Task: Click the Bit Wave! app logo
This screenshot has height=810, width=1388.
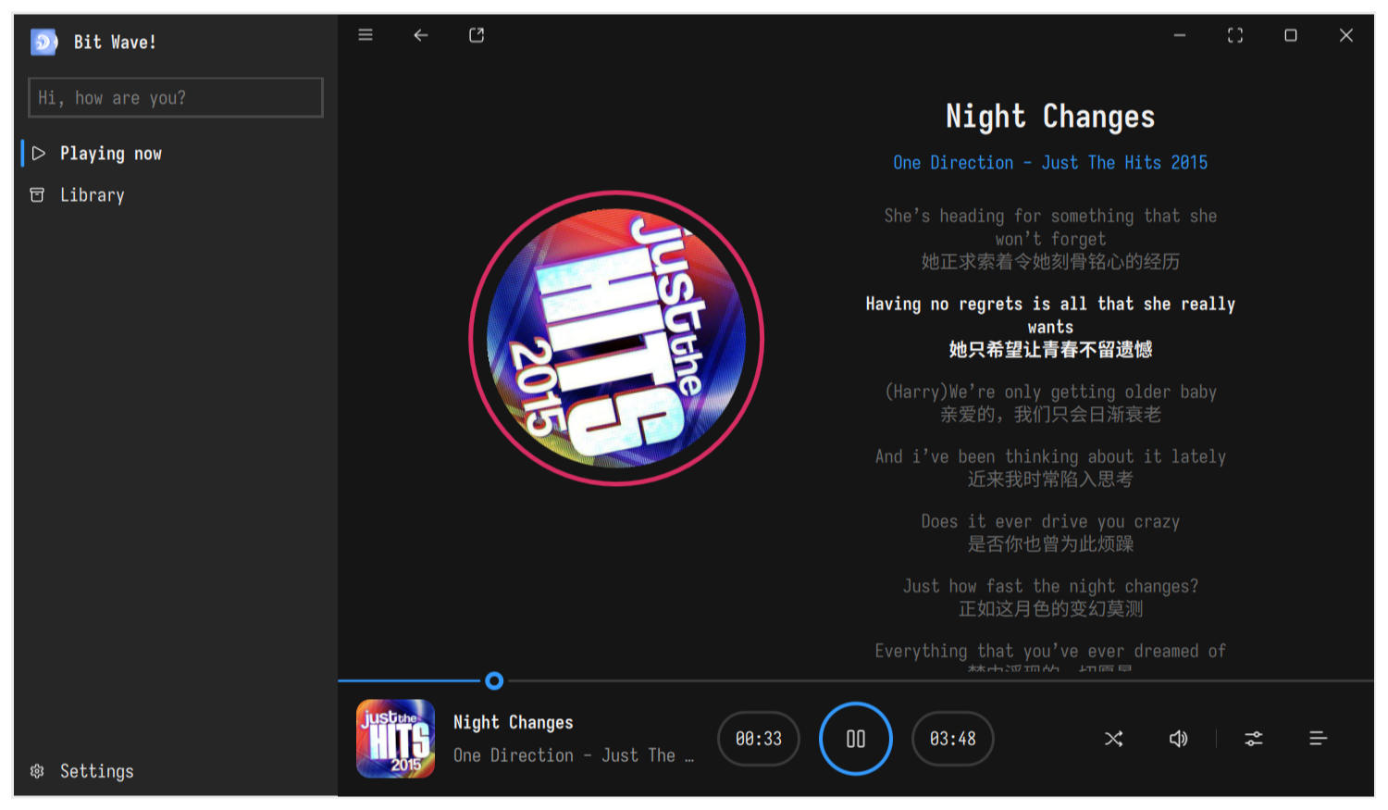Action: point(43,42)
